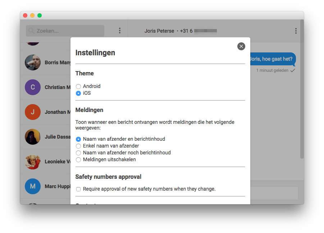Open the conversation options three-dot menu
324x233 pixels.
pyautogui.click(x=296, y=31)
